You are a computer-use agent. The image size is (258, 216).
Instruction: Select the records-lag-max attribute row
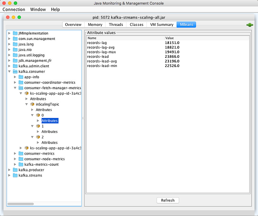[x=168, y=52]
